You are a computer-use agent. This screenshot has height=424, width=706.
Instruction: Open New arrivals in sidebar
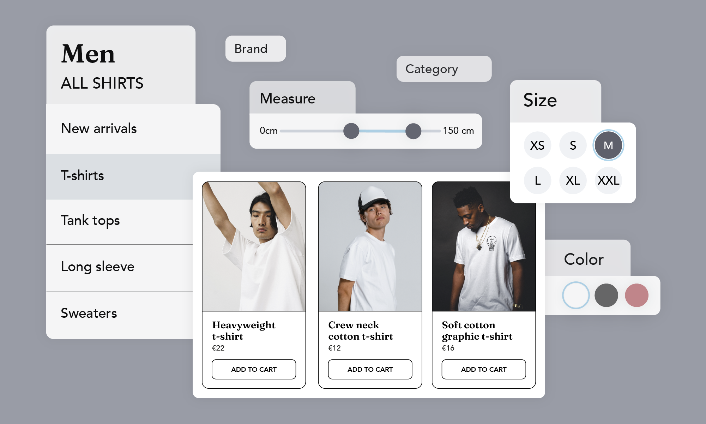(x=99, y=129)
